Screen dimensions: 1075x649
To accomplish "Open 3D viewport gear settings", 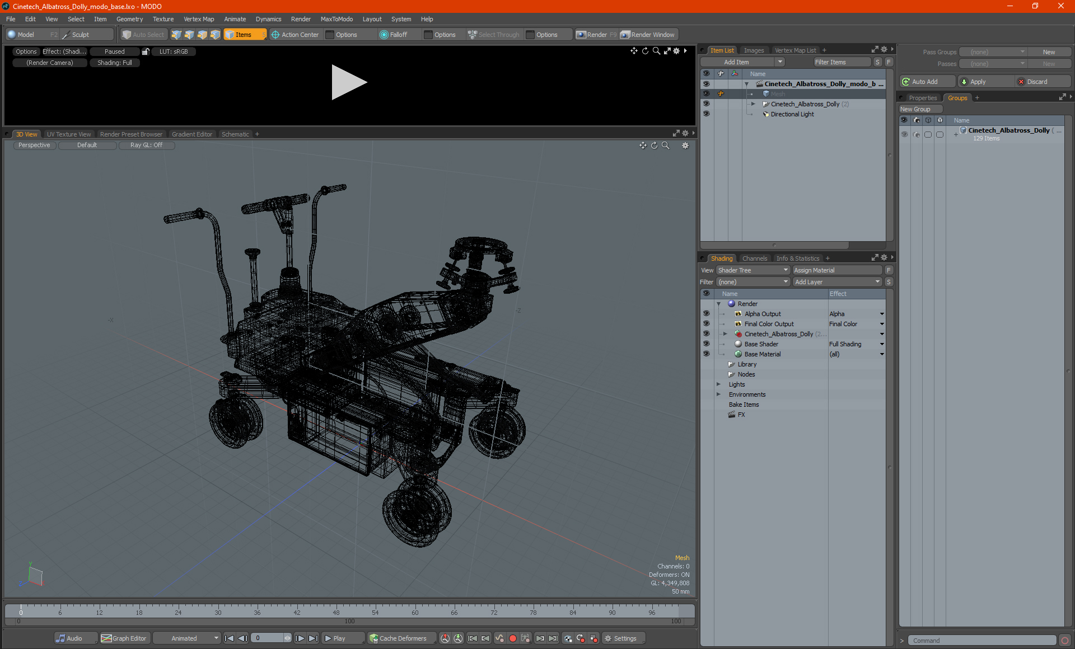I will (x=685, y=145).
